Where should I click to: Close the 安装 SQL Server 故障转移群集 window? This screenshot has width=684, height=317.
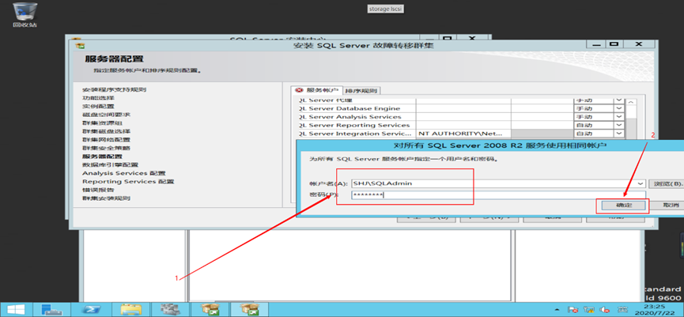639,45
